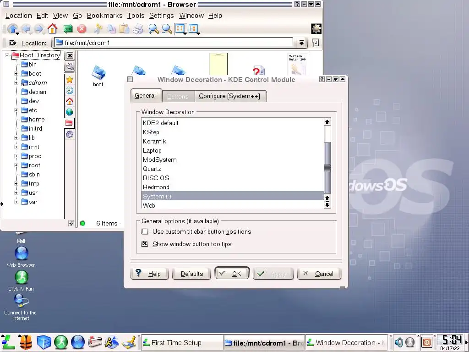469x352 pixels.
Task: Close the sidebar navigation panel
Action: click(70, 55)
